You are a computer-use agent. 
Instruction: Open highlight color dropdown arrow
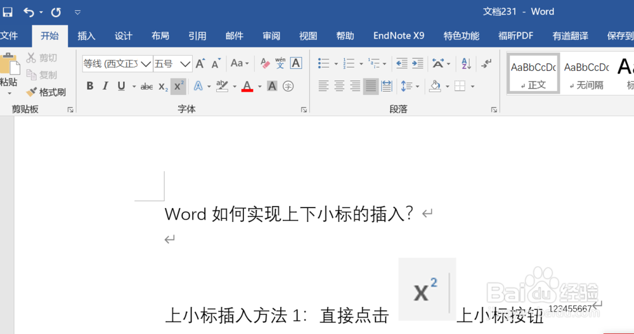coord(235,86)
